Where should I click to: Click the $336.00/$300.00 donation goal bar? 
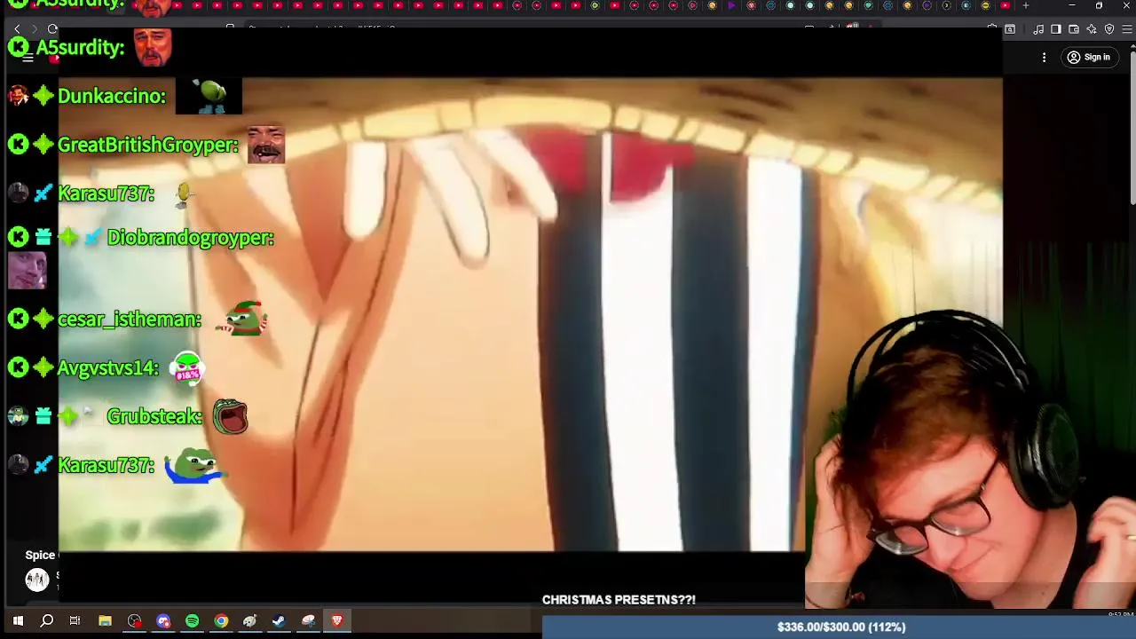[839, 627]
